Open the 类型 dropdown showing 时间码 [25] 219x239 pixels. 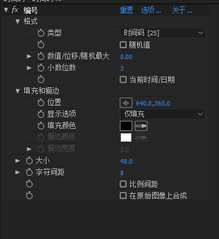click(x=163, y=33)
